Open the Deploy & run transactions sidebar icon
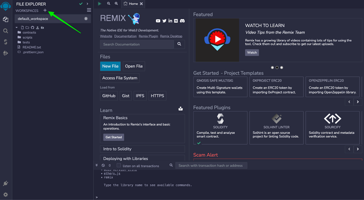This screenshot has height=200, width=364. pos(5,53)
